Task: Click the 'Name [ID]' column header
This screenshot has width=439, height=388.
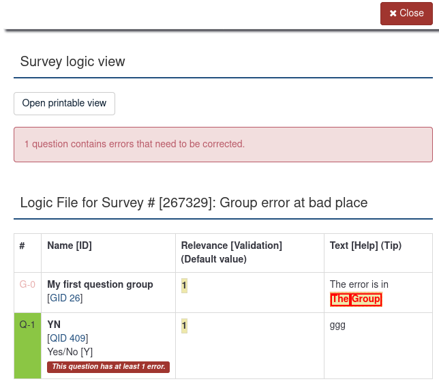Action: (x=70, y=245)
